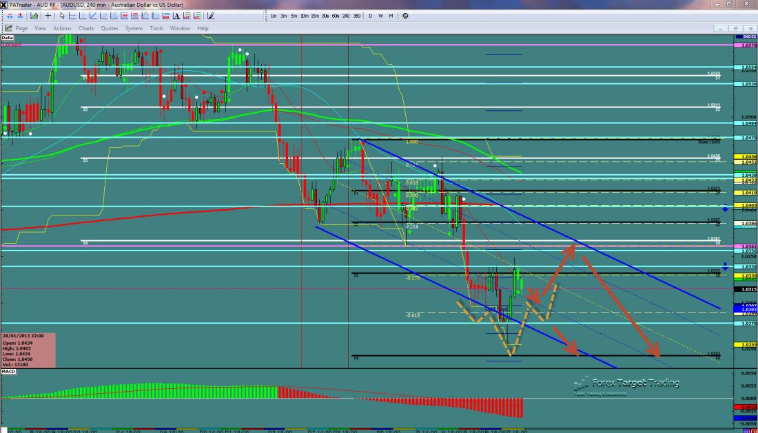This screenshot has height=433, width=758.
Task: Click the 60m timeframe button
Action: pyautogui.click(x=335, y=15)
